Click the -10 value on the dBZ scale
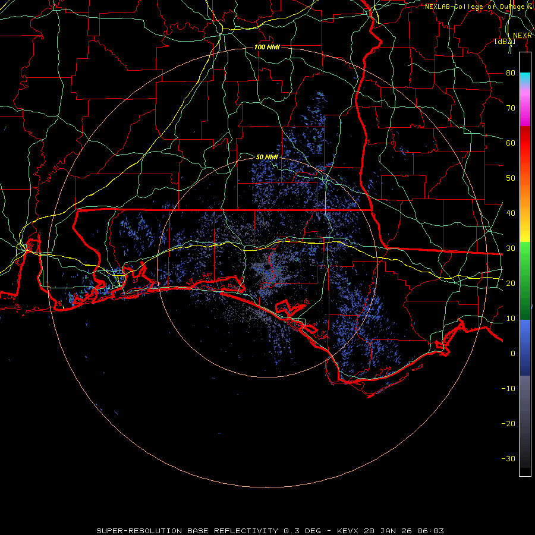Viewport: 535px width, 535px height. coord(508,389)
